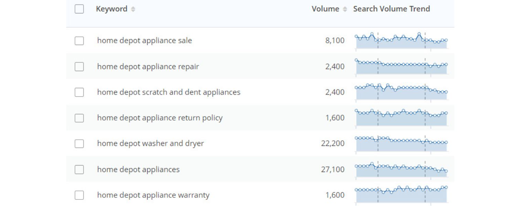Sort by the Volume column header
The image size is (516, 206).
[325, 9]
